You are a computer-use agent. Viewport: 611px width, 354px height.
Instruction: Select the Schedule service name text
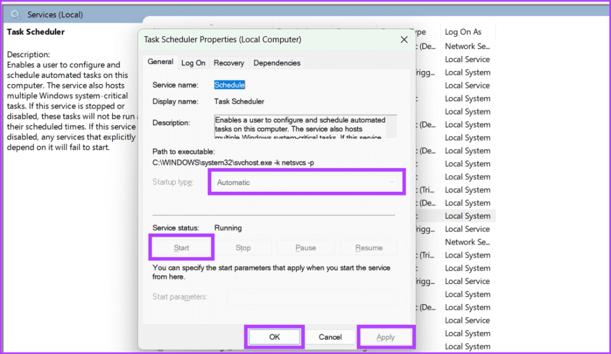point(229,85)
